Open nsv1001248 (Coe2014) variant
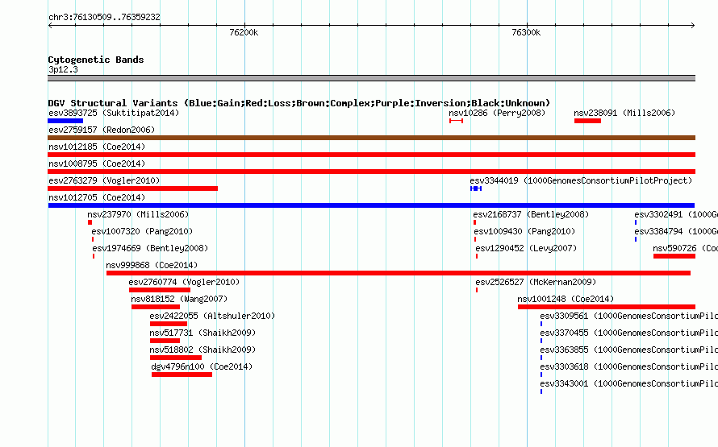The height and width of the screenshot is (447, 718). pyautogui.click(x=566, y=299)
